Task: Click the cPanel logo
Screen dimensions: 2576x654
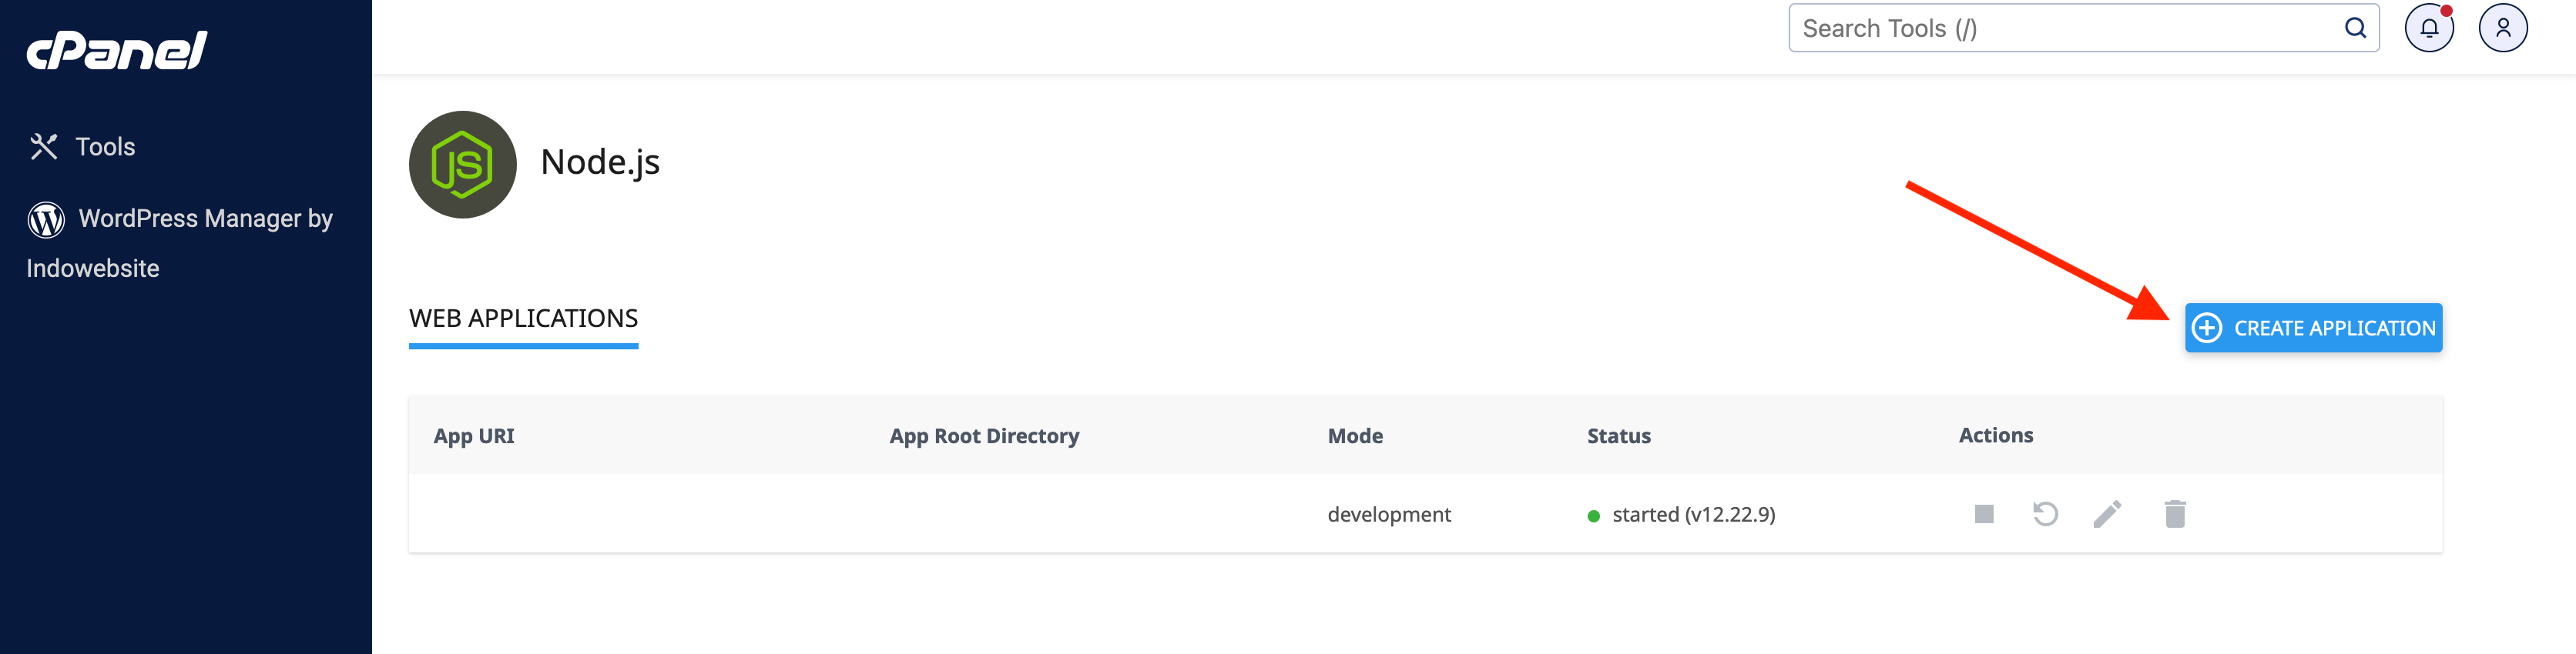Action: coord(116,50)
